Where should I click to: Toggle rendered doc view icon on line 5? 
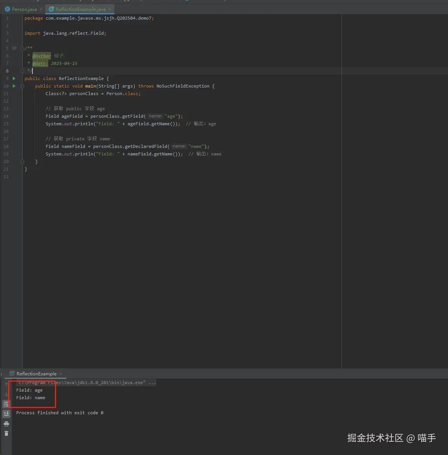tap(14, 48)
